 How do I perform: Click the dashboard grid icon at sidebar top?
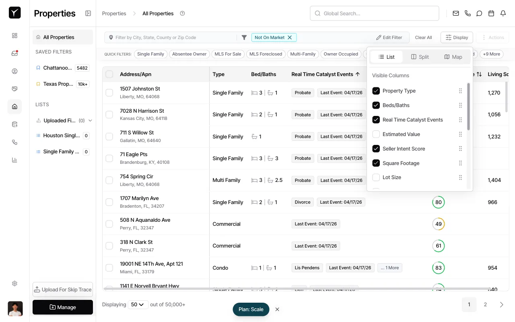tap(14, 35)
